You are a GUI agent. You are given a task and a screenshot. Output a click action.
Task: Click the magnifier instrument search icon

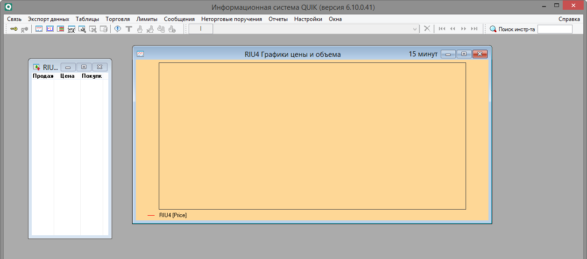pos(493,29)
